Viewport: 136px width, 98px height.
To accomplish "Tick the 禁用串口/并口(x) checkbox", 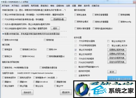I will [x=21, y=49].
